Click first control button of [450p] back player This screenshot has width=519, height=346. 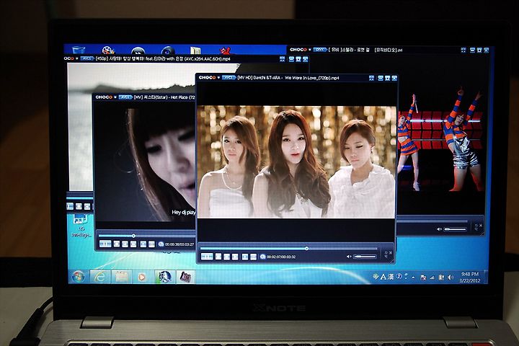(x=70, y=206)
